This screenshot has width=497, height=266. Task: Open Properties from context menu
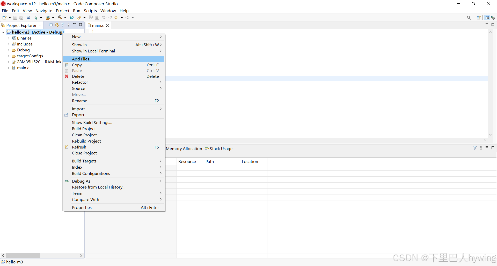(x=114, y=207)
